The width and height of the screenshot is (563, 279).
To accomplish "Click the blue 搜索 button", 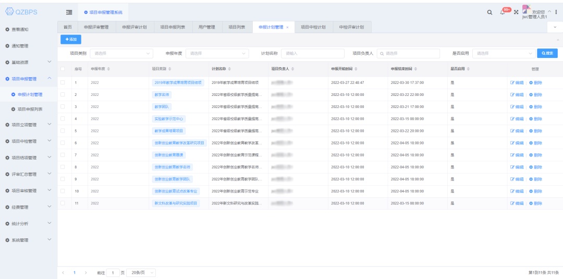I will point(547,53).
